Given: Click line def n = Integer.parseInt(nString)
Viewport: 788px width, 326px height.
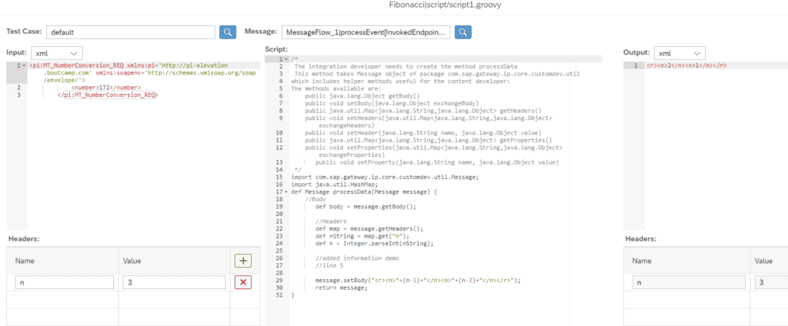Looking at the screenshot, I should [374, 243].
